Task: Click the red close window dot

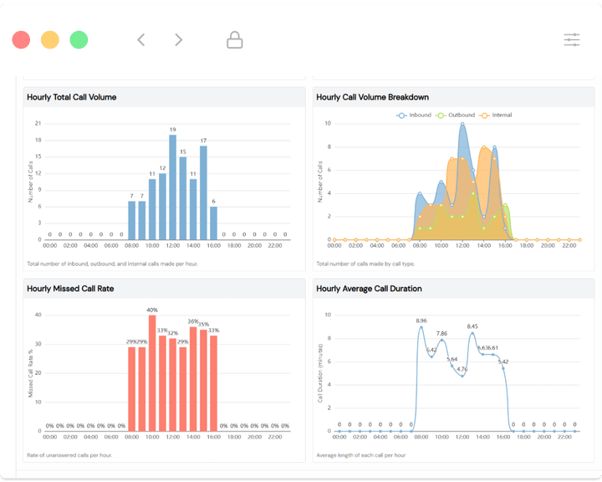Action: pyautogui.click(x=22, y=39)
